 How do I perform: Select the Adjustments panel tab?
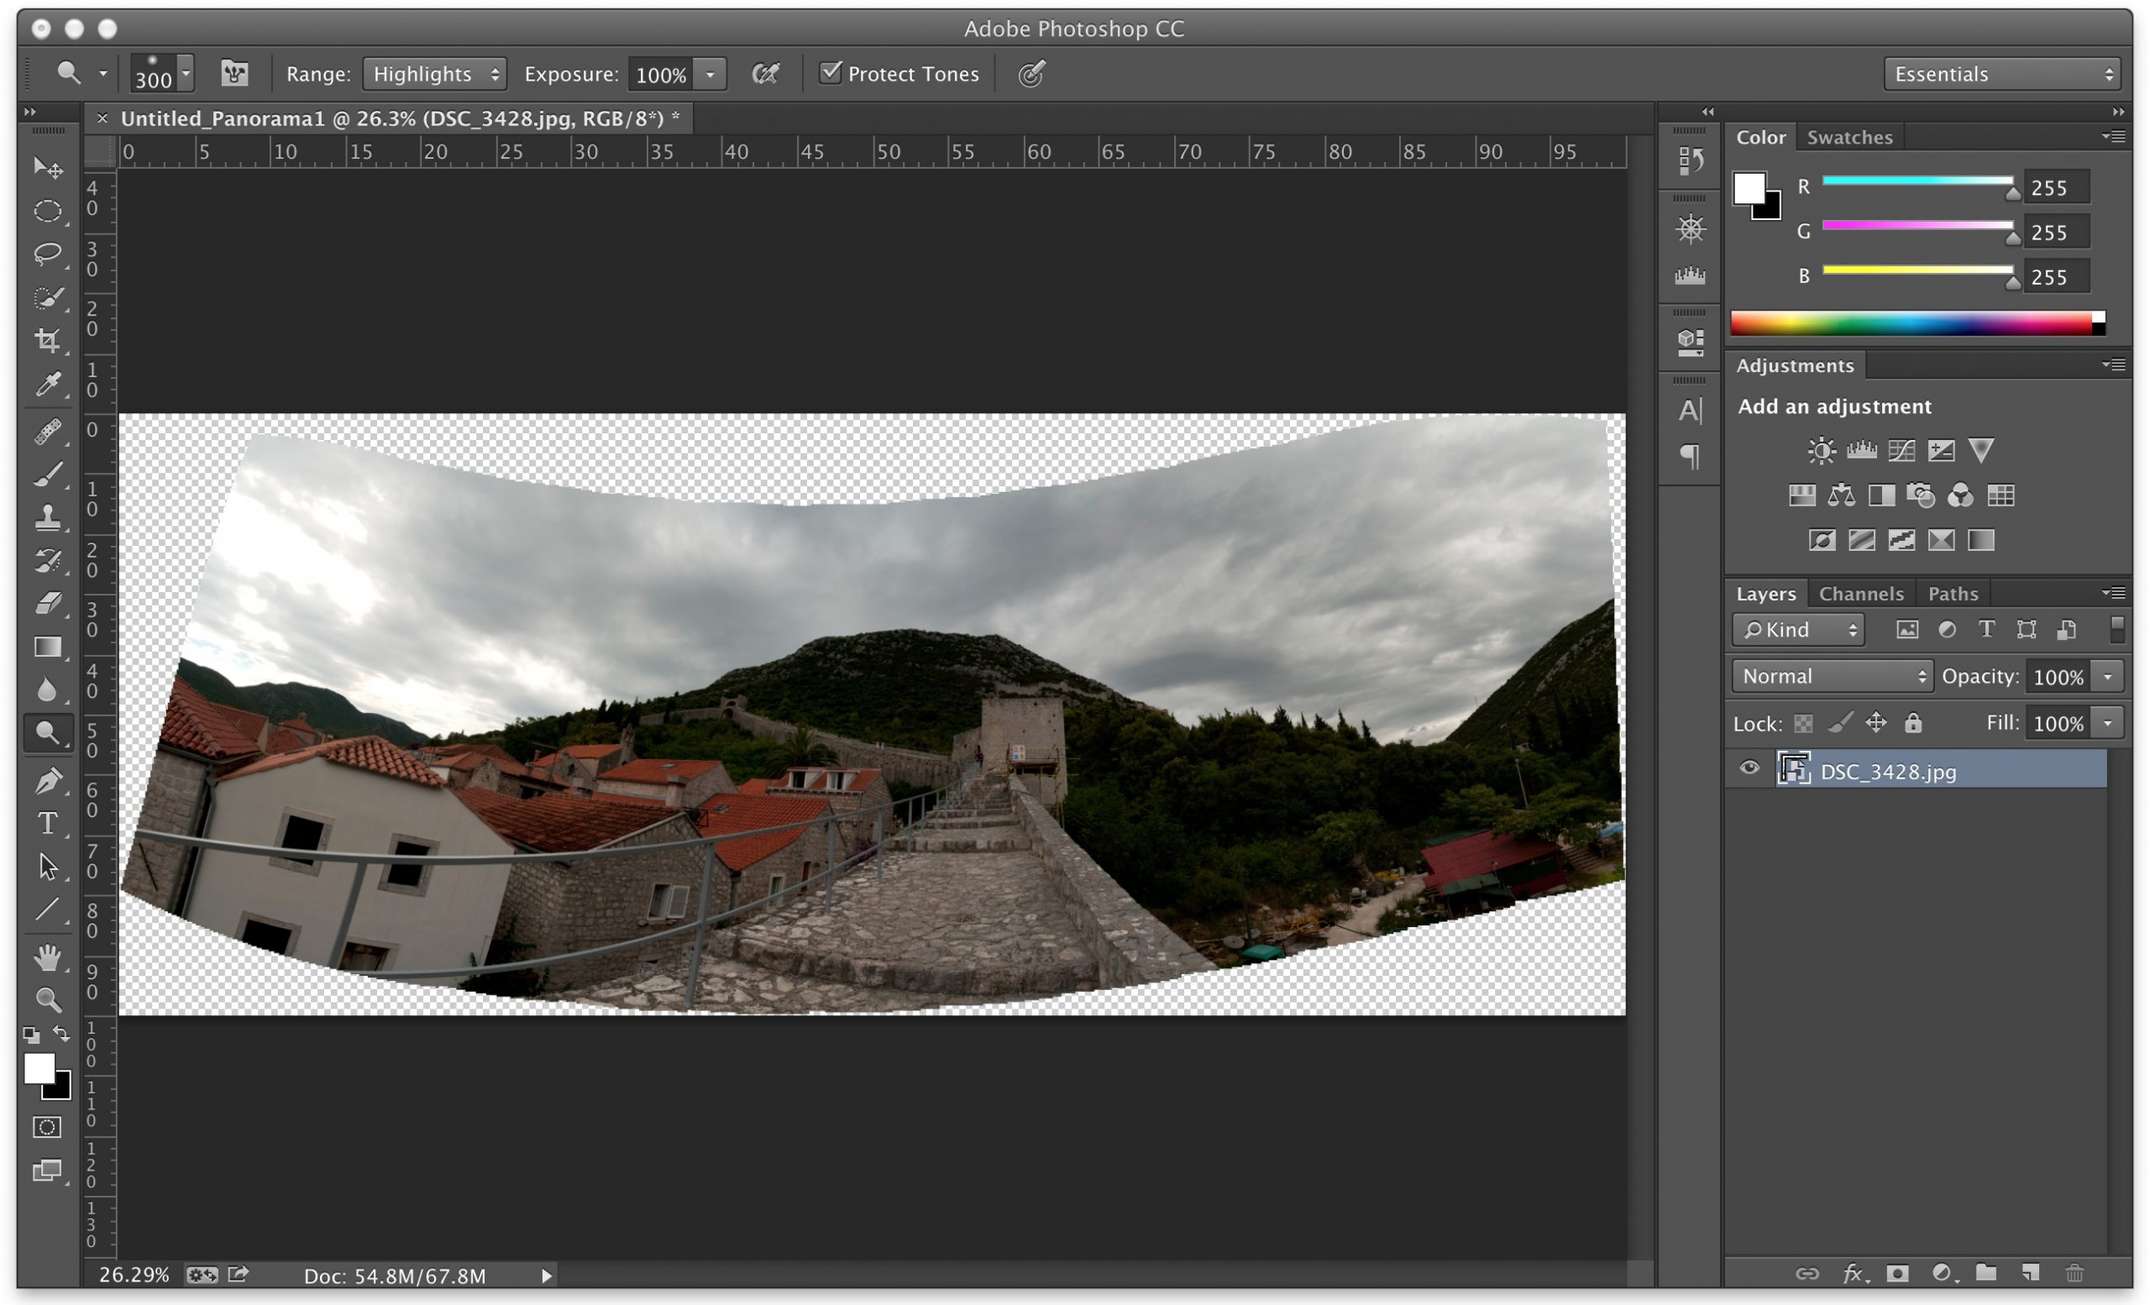[x=1794, y=365]
